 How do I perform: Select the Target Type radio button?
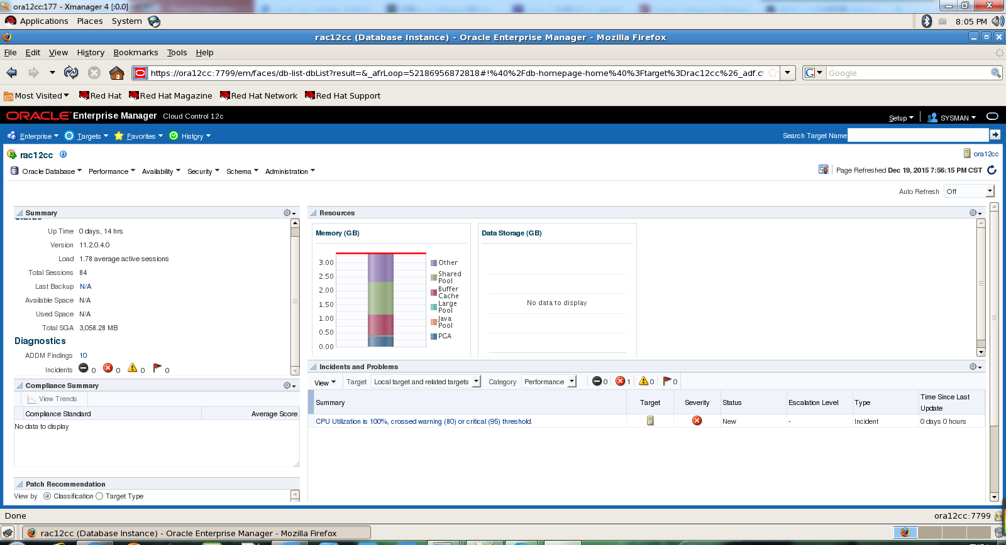tap(99, 496)
